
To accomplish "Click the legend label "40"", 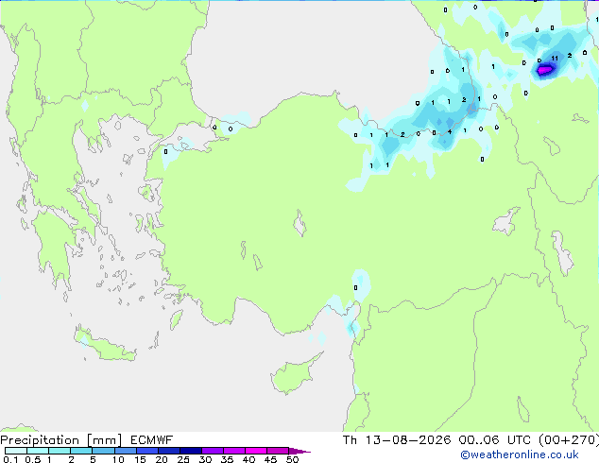I will tap(248, 459).
